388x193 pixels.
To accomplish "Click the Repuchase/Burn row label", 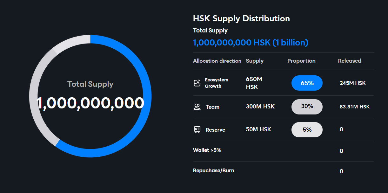I will 213,171.
